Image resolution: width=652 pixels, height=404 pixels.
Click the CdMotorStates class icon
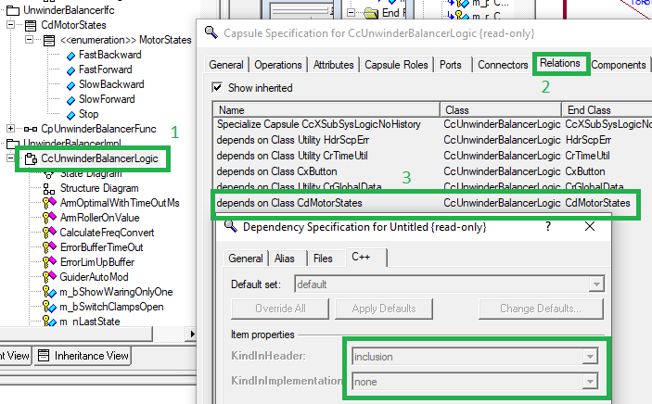(31, 26)
